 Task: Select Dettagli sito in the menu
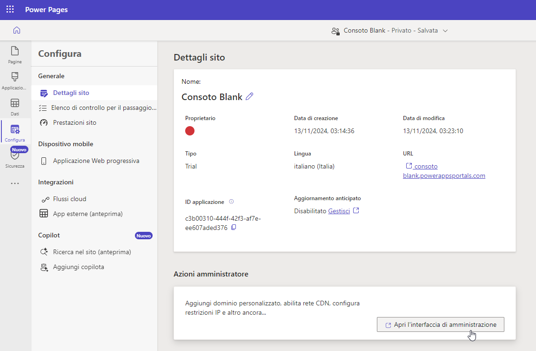94,93
